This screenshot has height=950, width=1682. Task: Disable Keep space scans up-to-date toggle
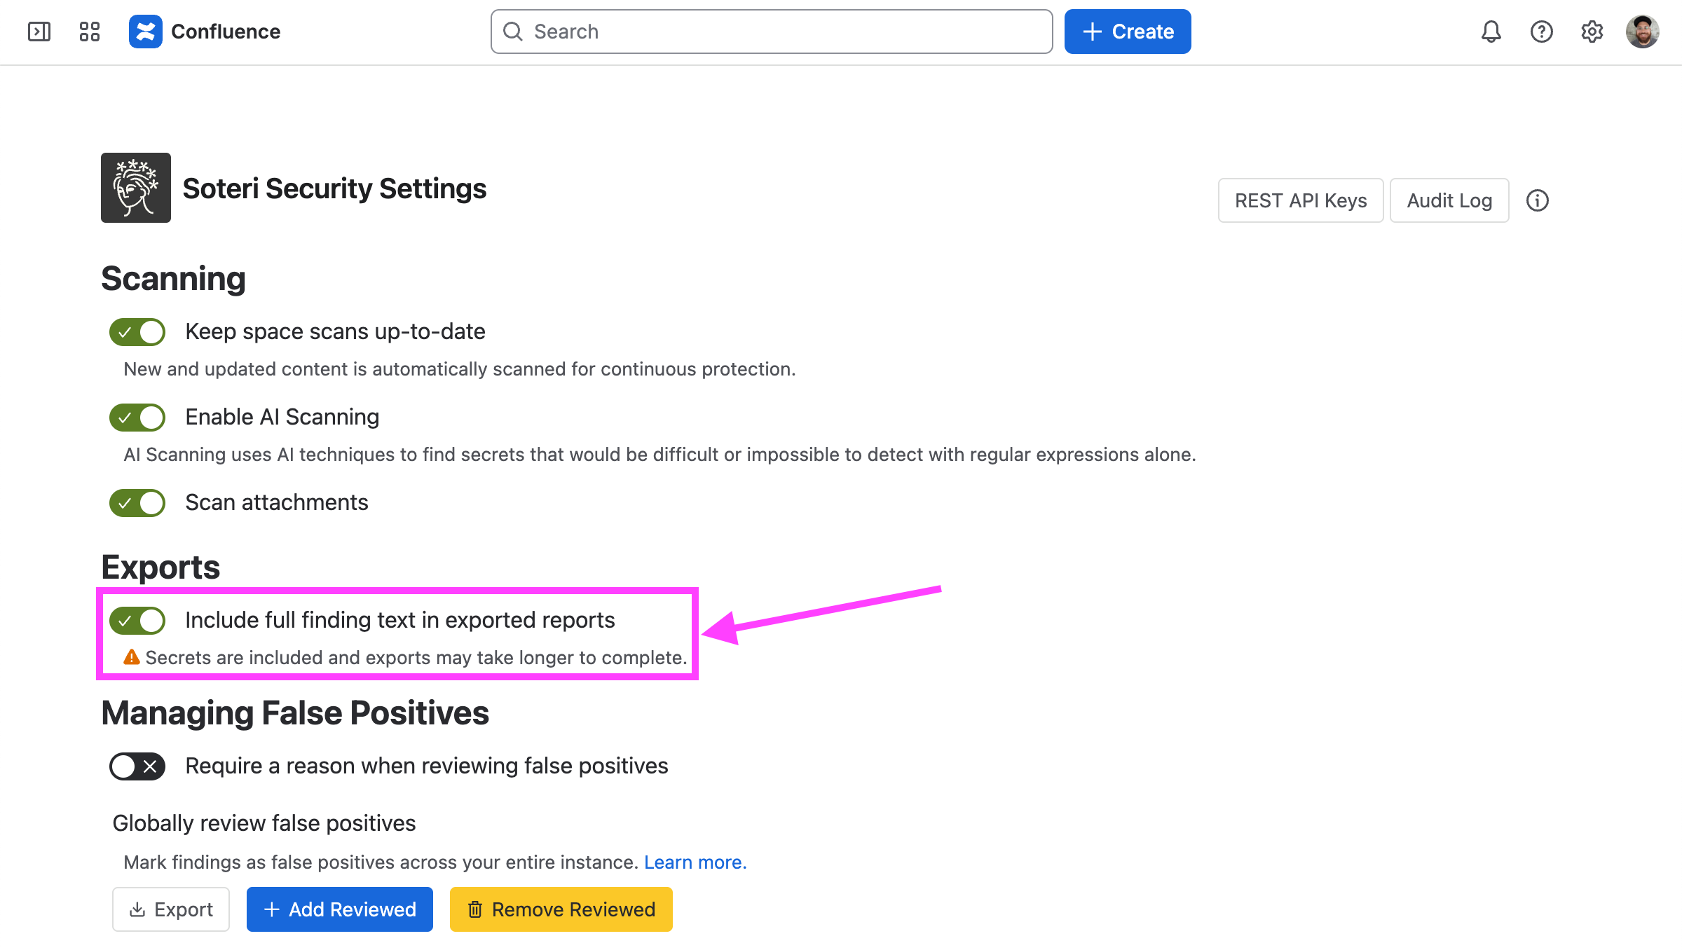click(x=137, y=332)
